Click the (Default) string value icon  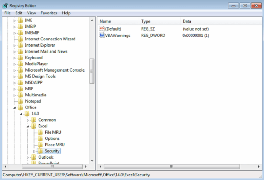pyautogui.click(x=102, y=29)
